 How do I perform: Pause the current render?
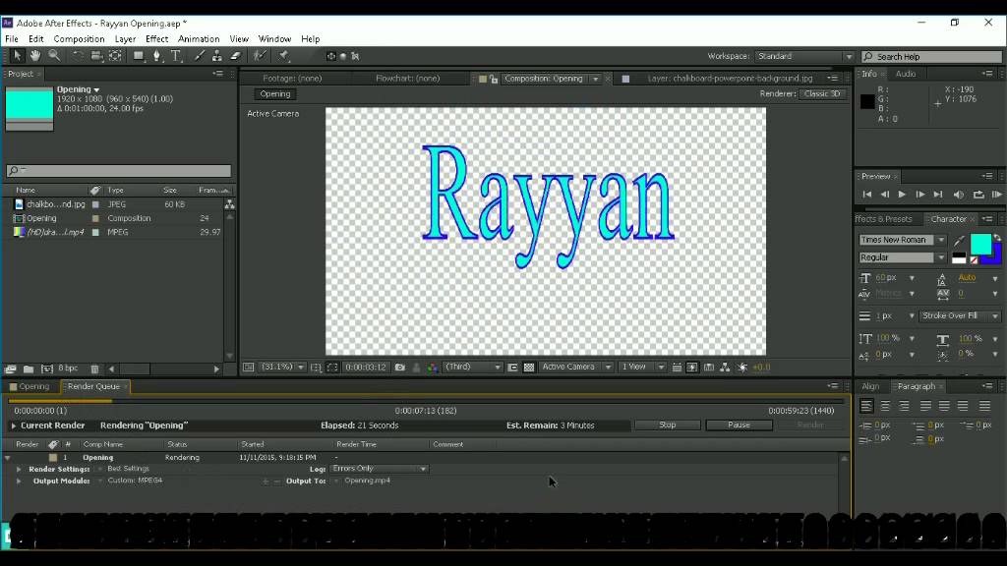(x=739, y=424)
